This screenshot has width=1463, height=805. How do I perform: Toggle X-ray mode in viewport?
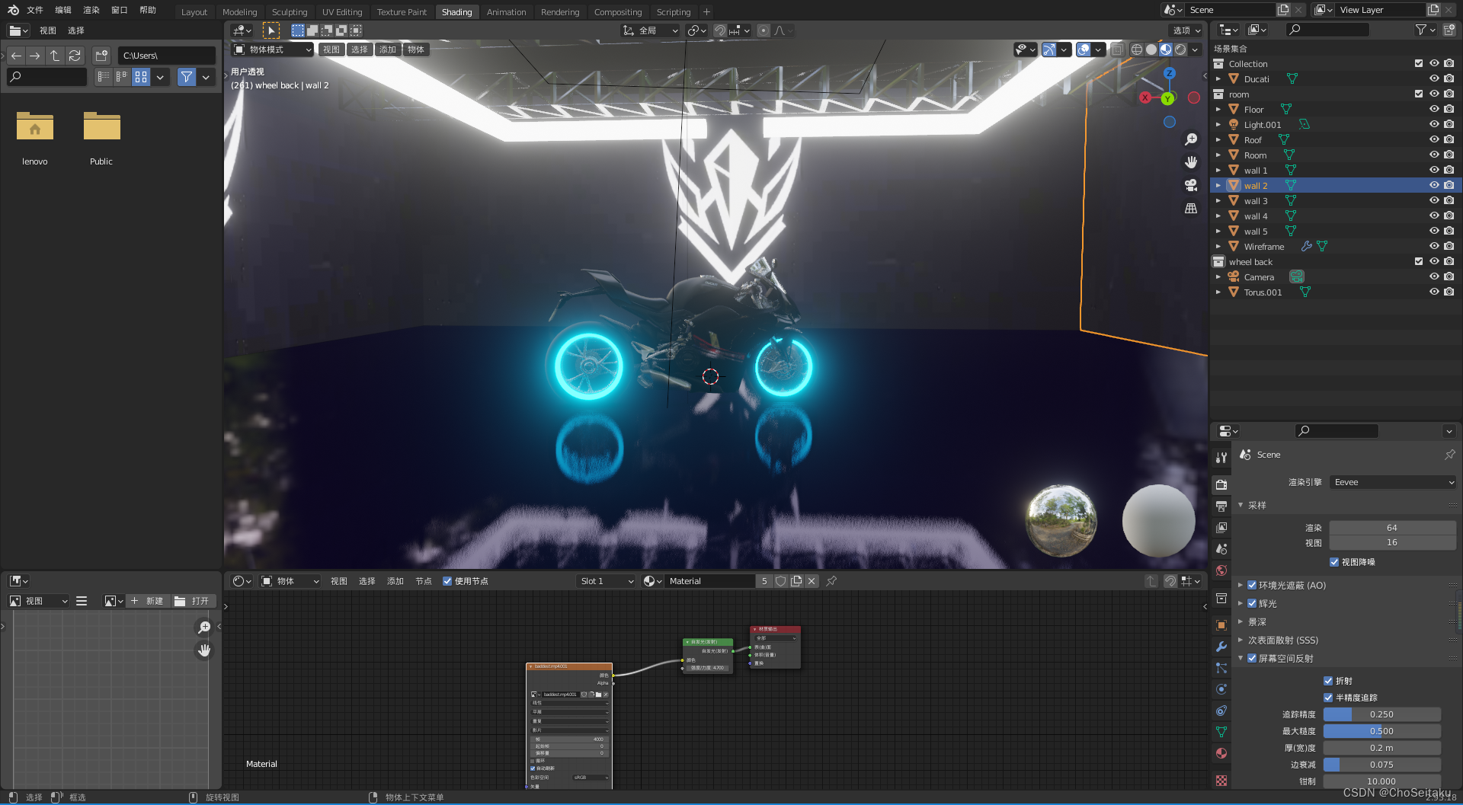tap(1117, 50)
